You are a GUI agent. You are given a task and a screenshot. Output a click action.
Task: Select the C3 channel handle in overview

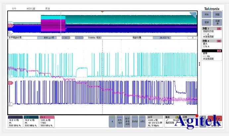[10, 25]
